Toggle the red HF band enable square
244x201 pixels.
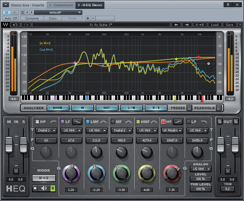tap(163, 121)
